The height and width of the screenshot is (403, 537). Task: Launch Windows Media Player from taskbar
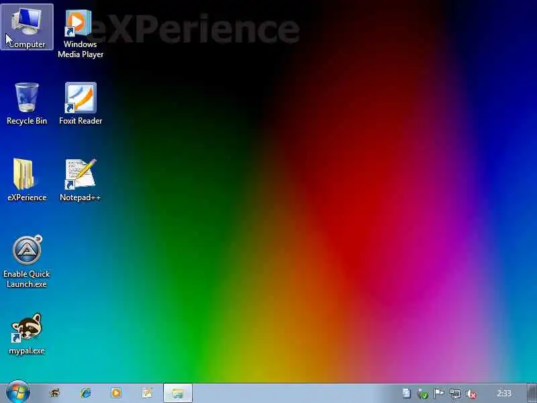click(x=116, y=393)
